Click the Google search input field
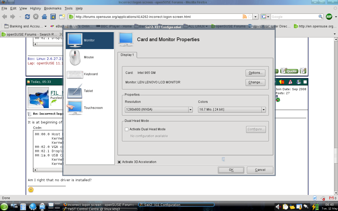 (294, 17)
